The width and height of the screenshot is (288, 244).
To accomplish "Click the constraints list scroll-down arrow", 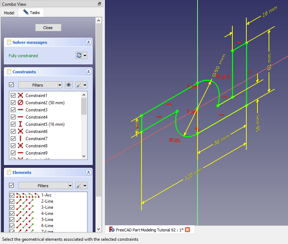I will click(x=84, y=156).
